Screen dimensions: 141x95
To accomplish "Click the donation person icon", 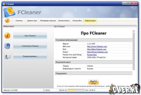I will [x=7, y=56].
